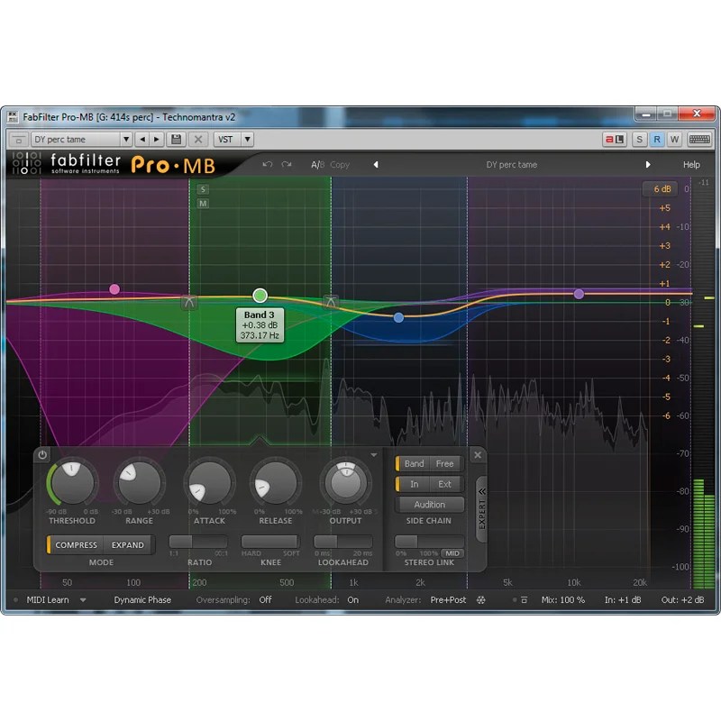Click the host window menu icon left of preset box
The height and width of the screenshot is (721, 721).
coord(18,140)
